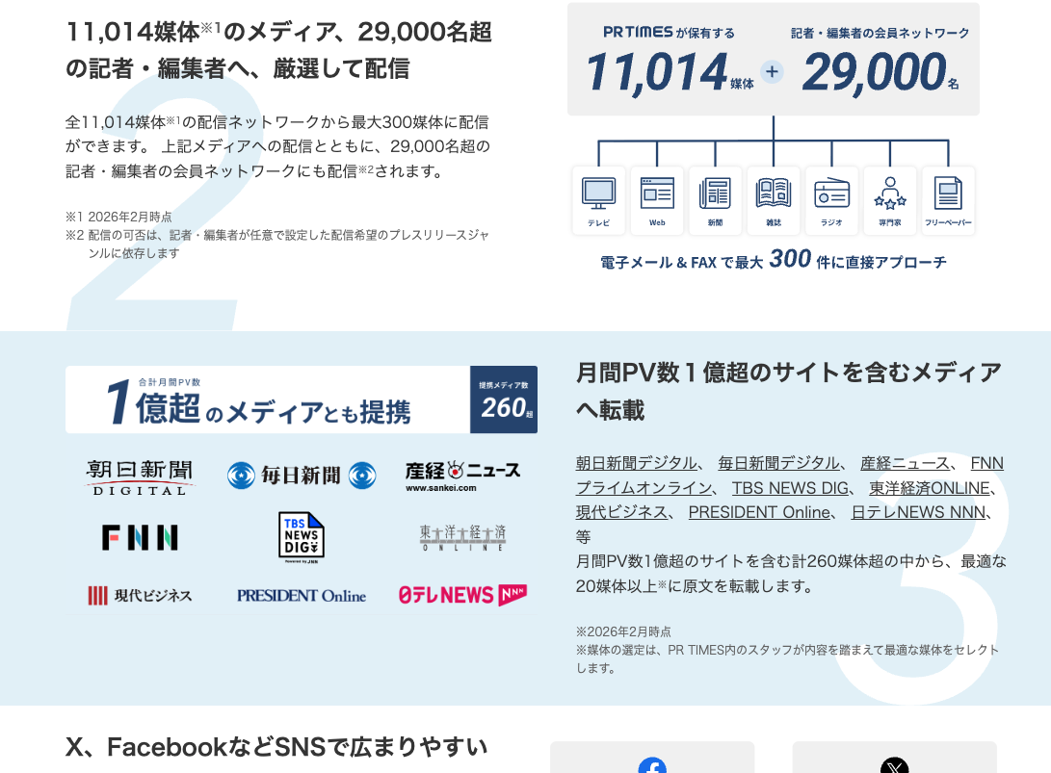Click the ※媒体の選定は footnote text
Screen dimensions: 1051x773
click(788, 658)
